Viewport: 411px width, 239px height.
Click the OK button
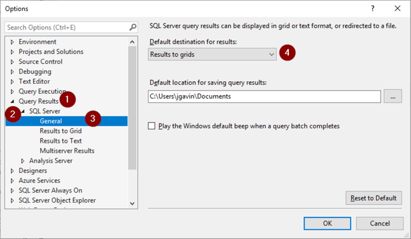(327, 223)
